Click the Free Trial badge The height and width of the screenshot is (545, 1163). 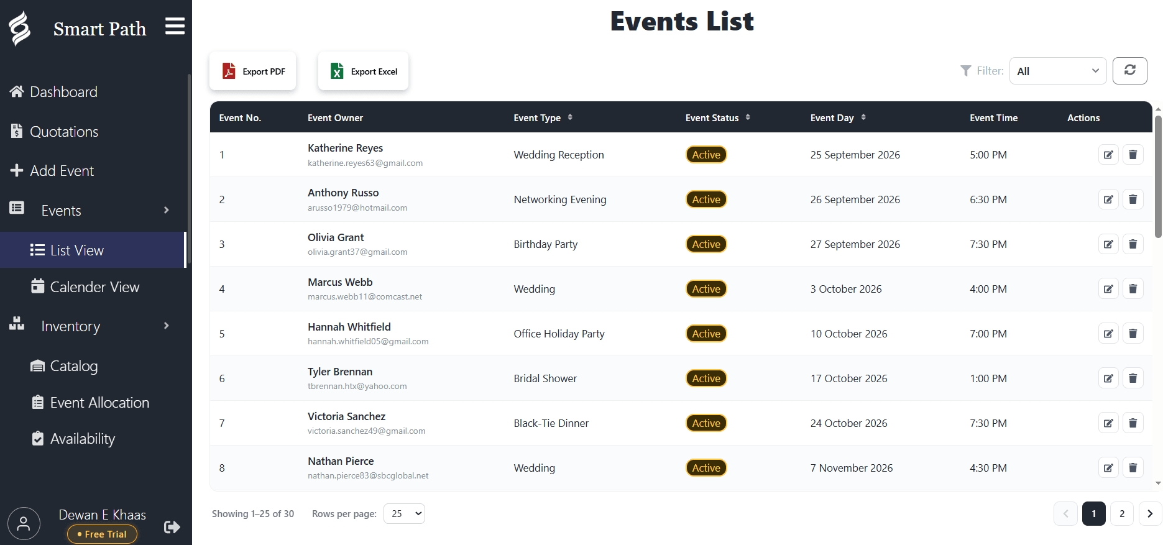[102, 534]
